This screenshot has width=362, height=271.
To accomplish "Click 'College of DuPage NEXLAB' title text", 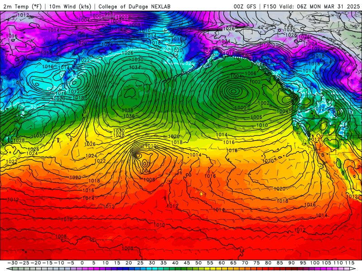I will (x=134, y=6).
